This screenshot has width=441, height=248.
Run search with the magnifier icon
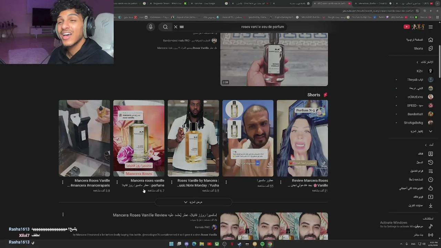(x=165, y=27)
